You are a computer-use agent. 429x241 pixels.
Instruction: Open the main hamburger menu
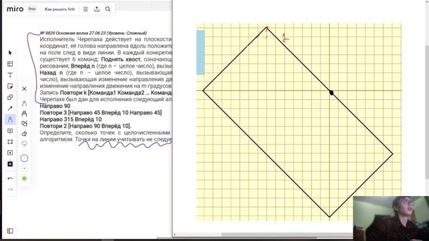point(86,9)
